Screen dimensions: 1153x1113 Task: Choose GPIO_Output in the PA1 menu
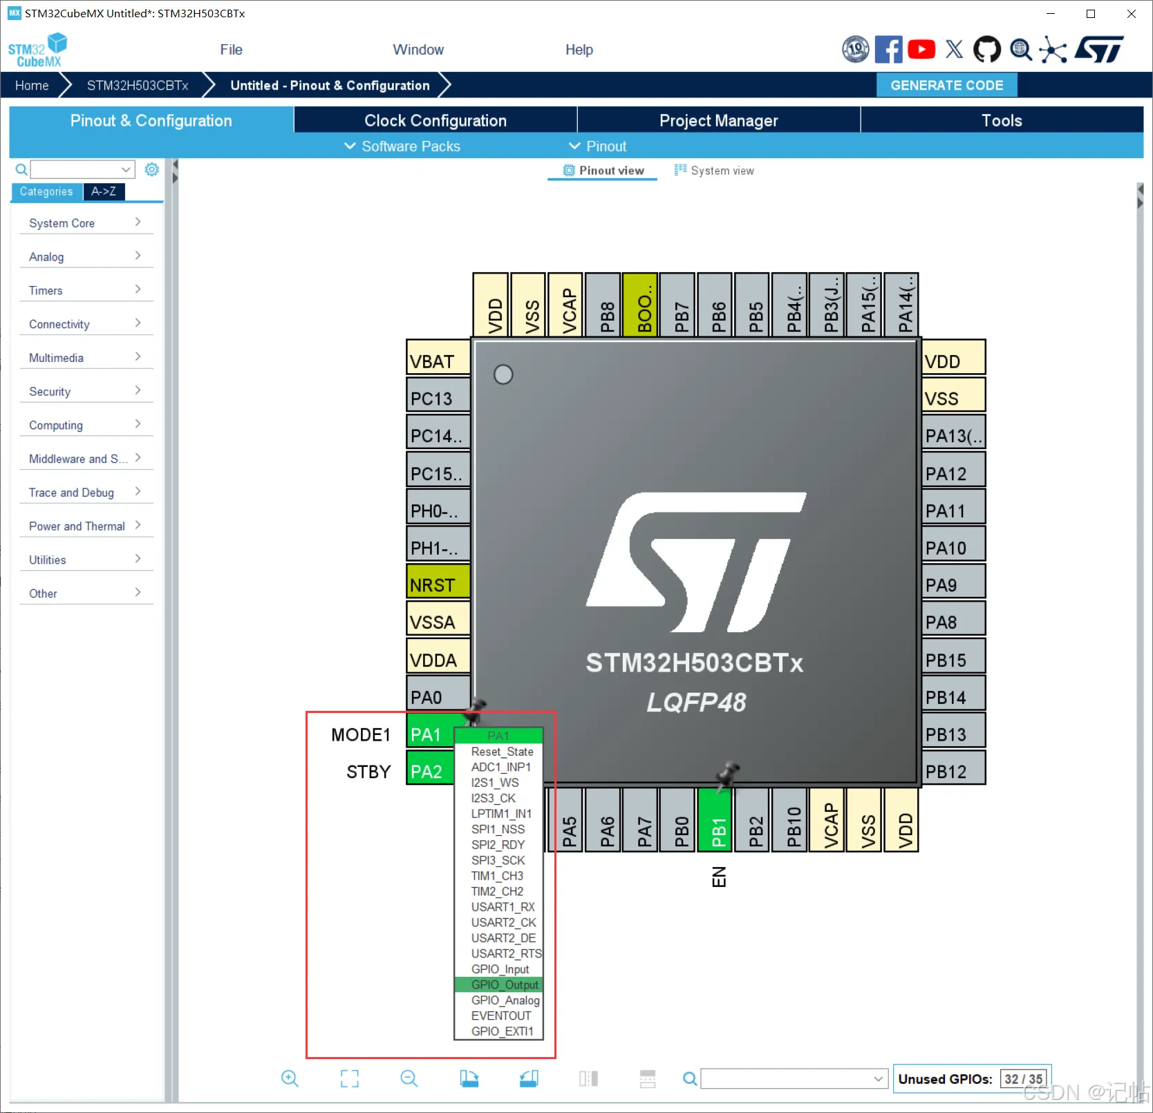click(x=498, y=984)
